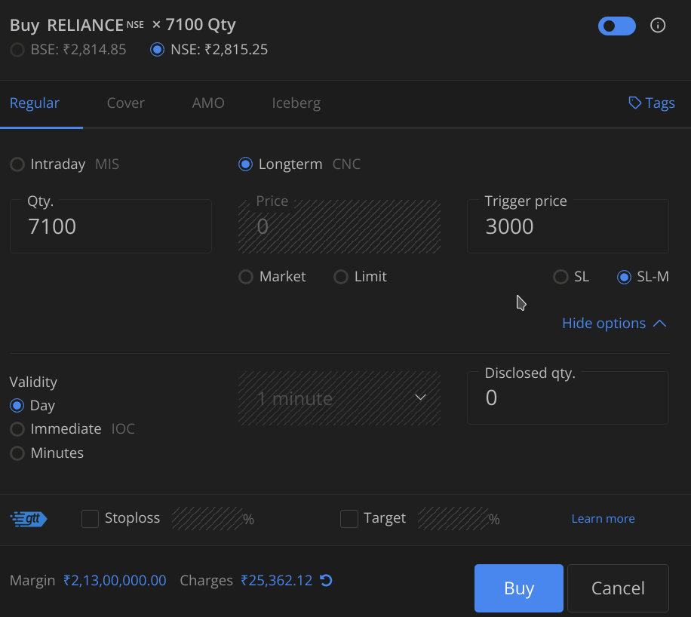Enable the Stoploss checkbox
The image size is (691, 617).
[x=91, y=518]
